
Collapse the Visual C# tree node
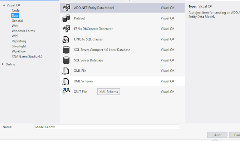pos(4,5)
